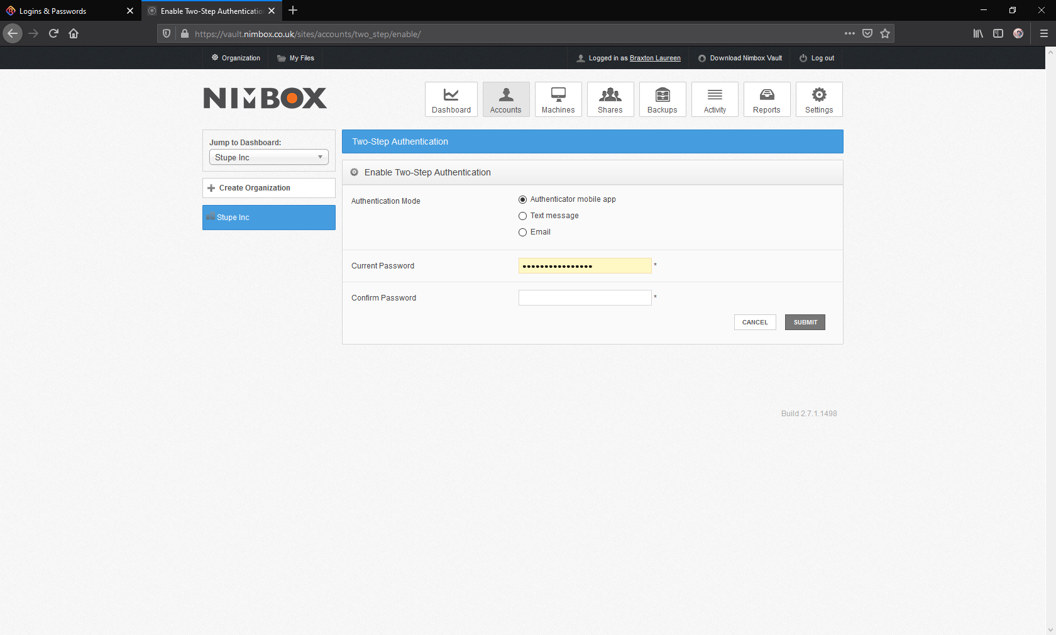Toggle the browser sidebar
Screen dimensions: 1056x635
(998, 33)
